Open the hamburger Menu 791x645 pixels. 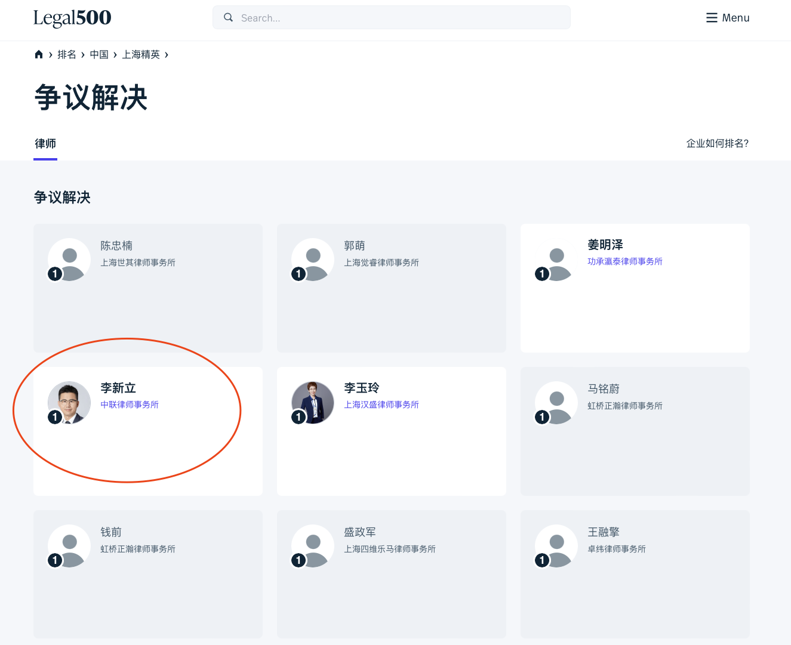pyautogui.click(x=727, y=18)
